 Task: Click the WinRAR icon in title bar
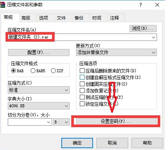(3, 5)
